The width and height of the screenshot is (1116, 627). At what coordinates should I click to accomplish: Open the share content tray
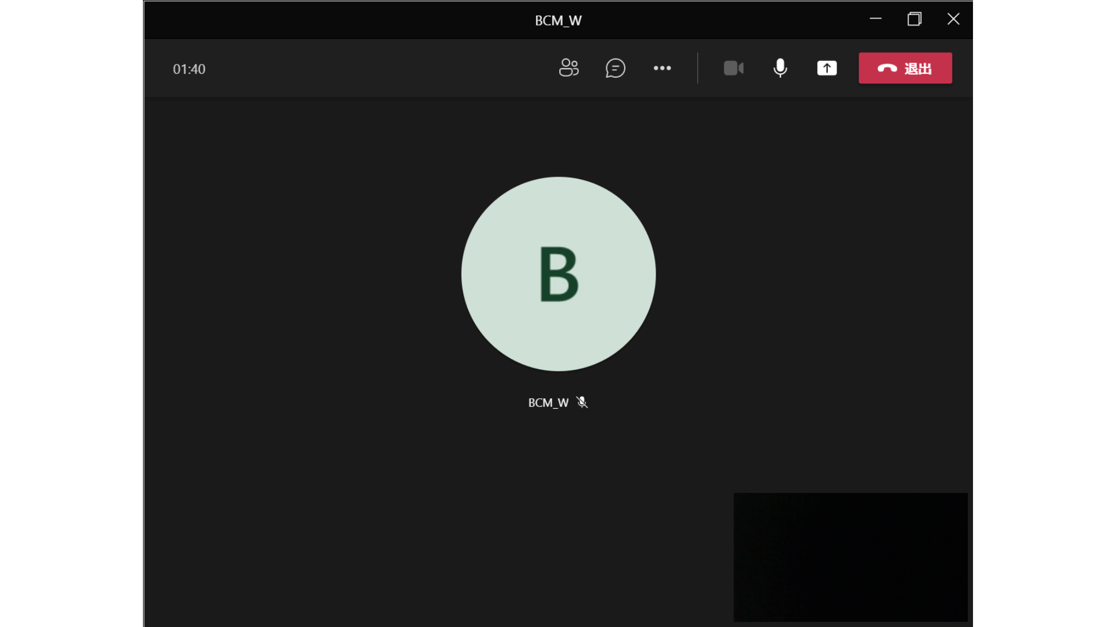827,68
